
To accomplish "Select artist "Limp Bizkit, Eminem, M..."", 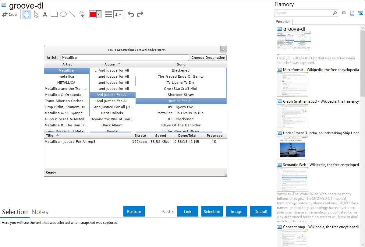I will click(66, 107).
